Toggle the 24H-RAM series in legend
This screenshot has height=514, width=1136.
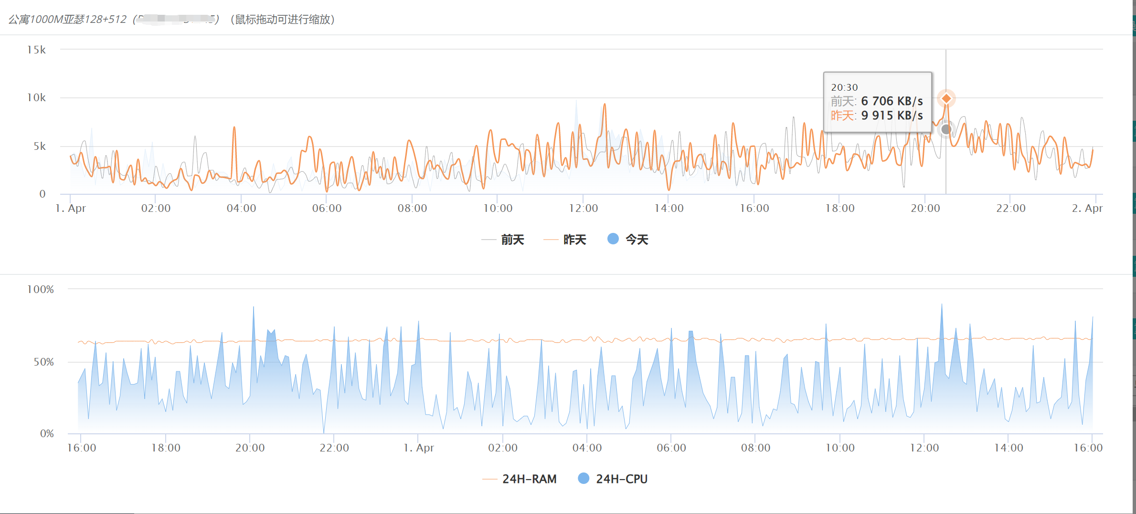520,479
